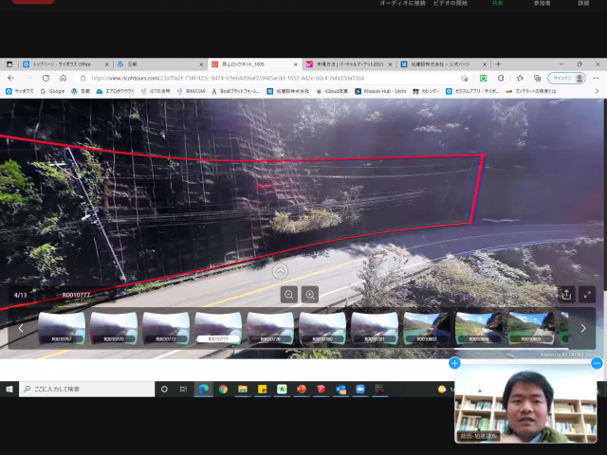Add this page to favorites (star plus)
This screenshot has width=607, height=455.
pyautogui.click(x=465, y=78)
